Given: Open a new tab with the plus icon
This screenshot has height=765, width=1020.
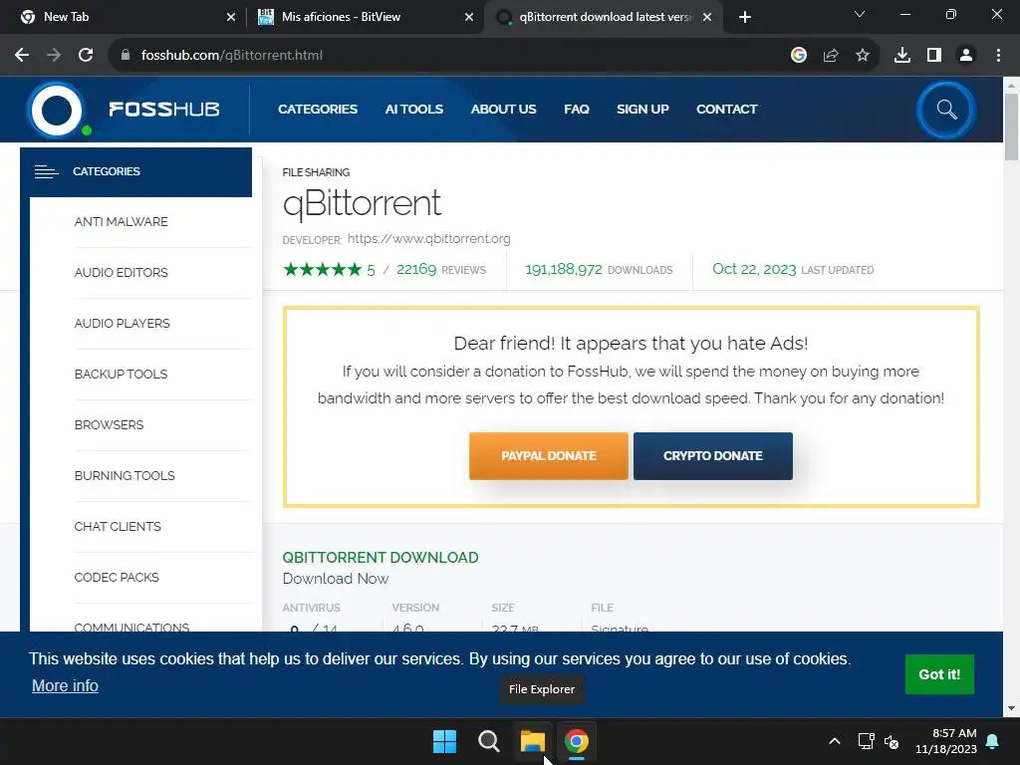Looking at the screenshot, I should coord(745,17).
